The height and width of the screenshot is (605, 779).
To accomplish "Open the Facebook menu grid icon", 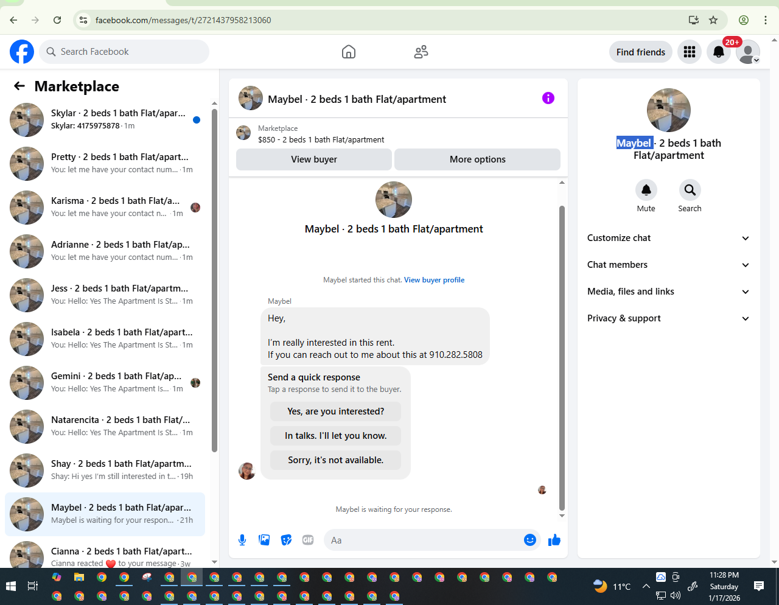I will tap(690, 52).
